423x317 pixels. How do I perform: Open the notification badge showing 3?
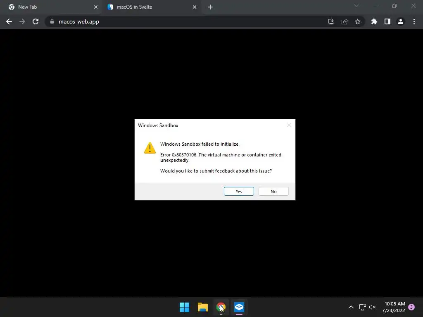[411, 307]
